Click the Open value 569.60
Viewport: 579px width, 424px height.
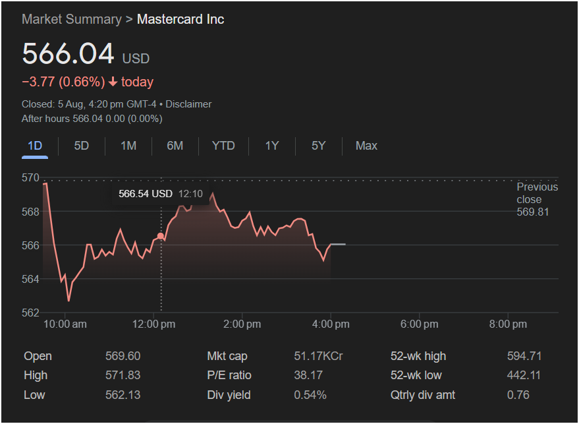pos(123,356)
